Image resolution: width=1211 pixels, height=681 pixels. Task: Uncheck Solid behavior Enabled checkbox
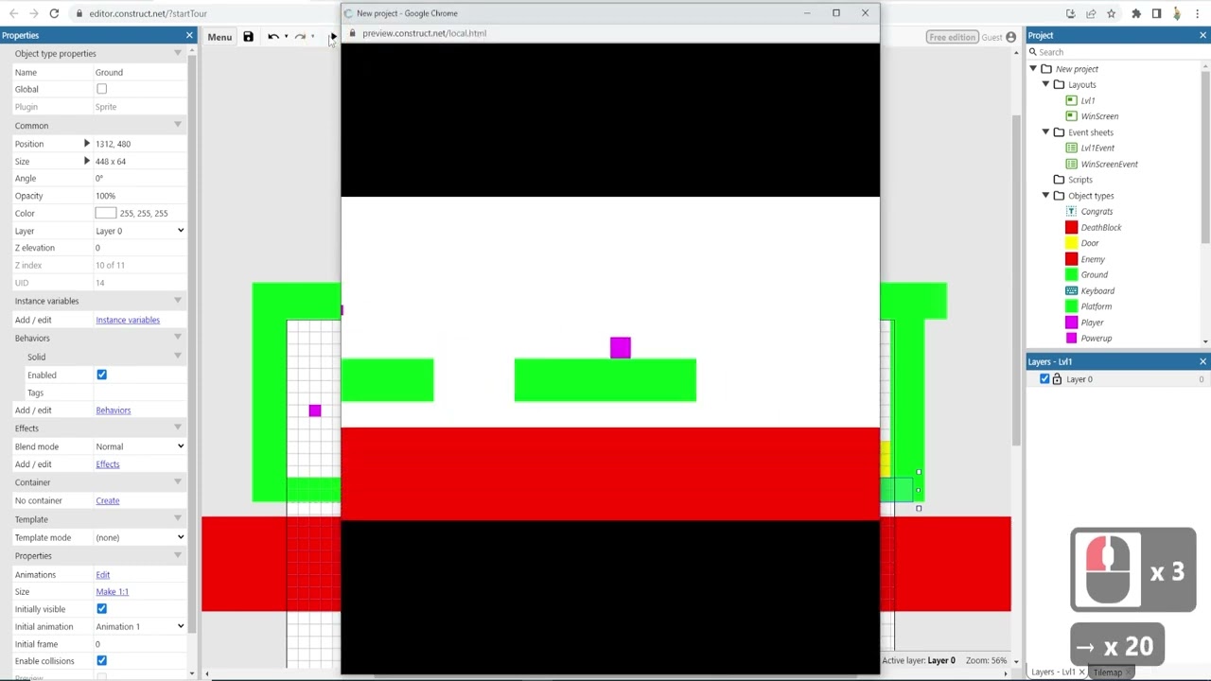click(x=101, y=375)
